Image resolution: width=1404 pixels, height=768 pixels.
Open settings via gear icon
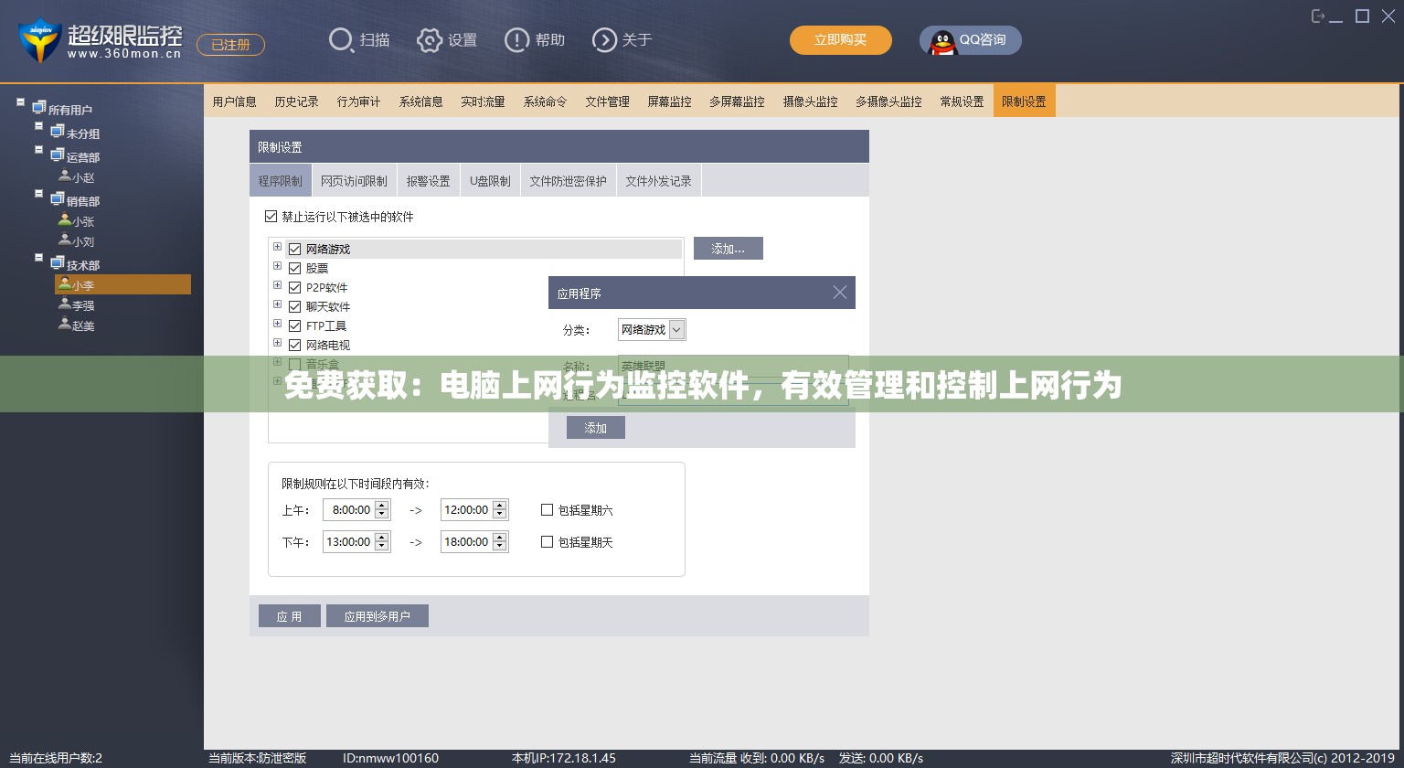pos(430,39)
